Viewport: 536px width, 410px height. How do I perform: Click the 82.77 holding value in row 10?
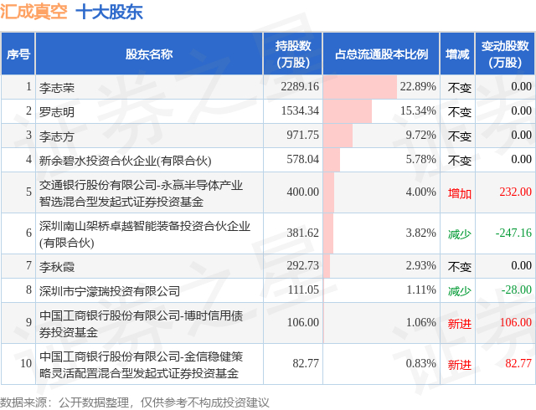point(305,363)
